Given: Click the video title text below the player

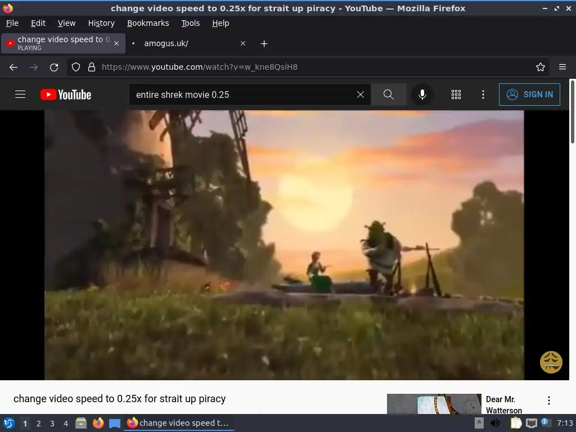Looking at the screenshot, I should pyautogui.click(x=119, y=399).
